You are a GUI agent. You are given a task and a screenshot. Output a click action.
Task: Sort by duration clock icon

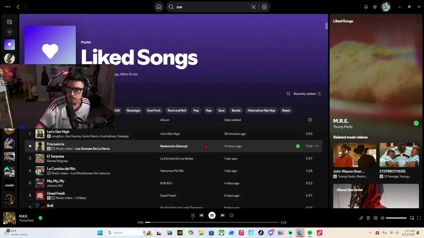pos(310,120)
